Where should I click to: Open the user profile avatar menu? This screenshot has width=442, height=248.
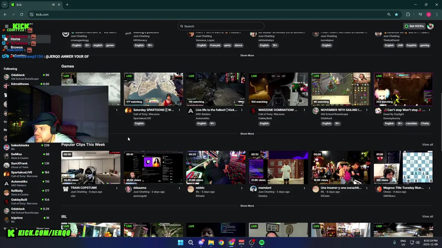point(430,26)
